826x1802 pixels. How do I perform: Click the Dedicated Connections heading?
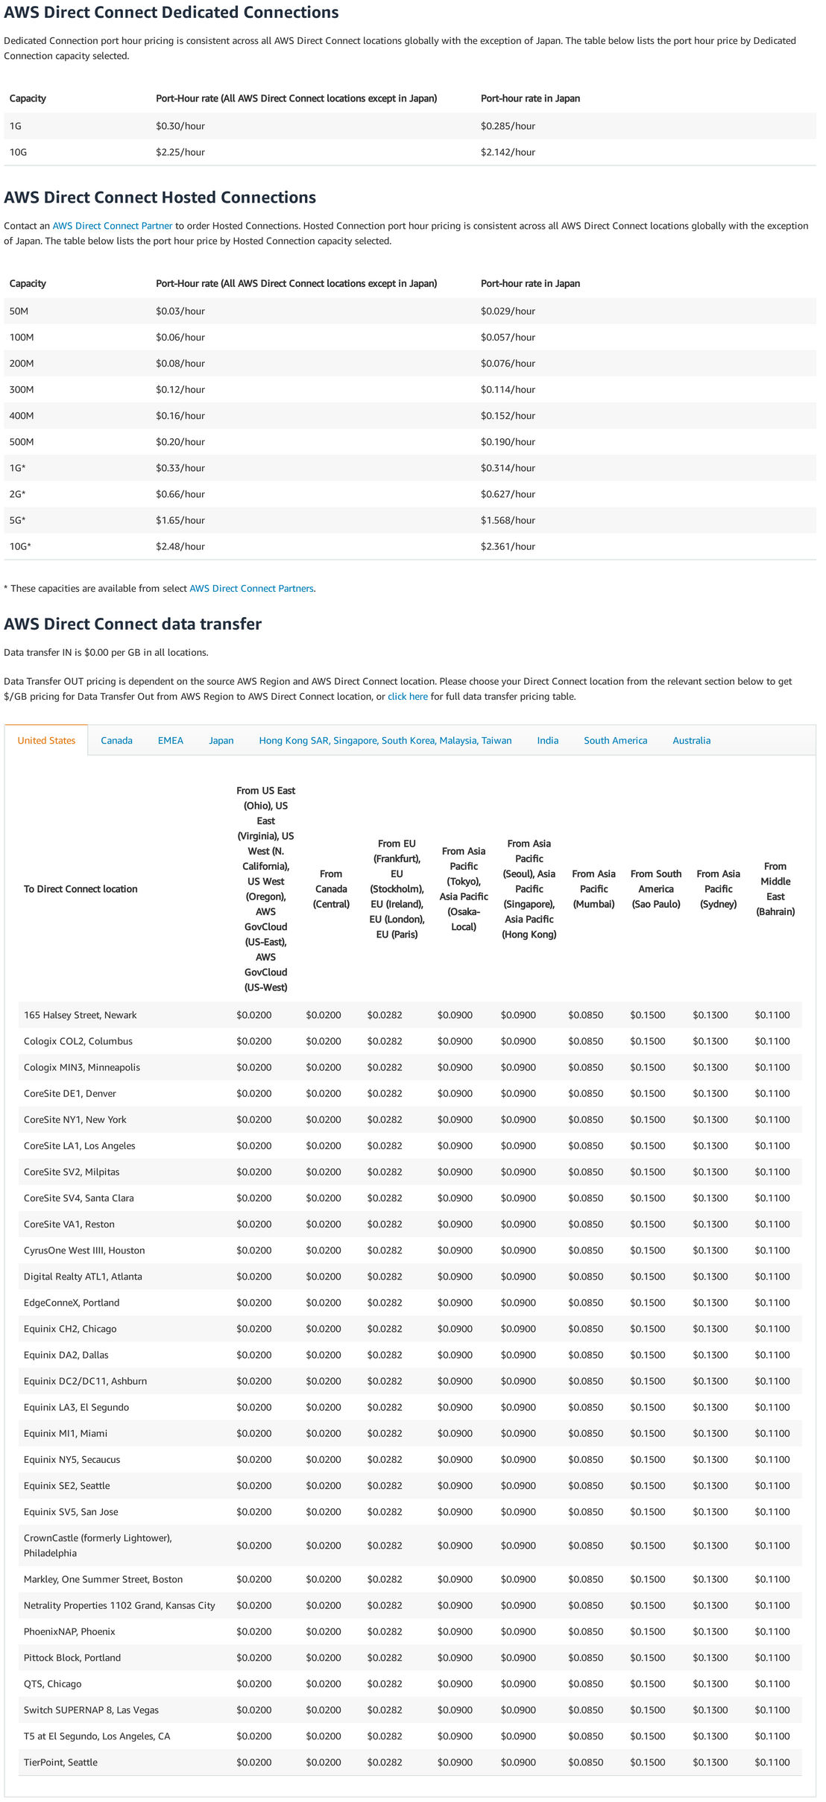point(171,13)
